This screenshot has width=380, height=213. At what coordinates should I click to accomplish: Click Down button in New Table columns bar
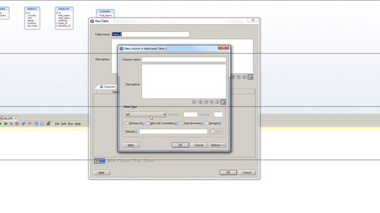148,161
